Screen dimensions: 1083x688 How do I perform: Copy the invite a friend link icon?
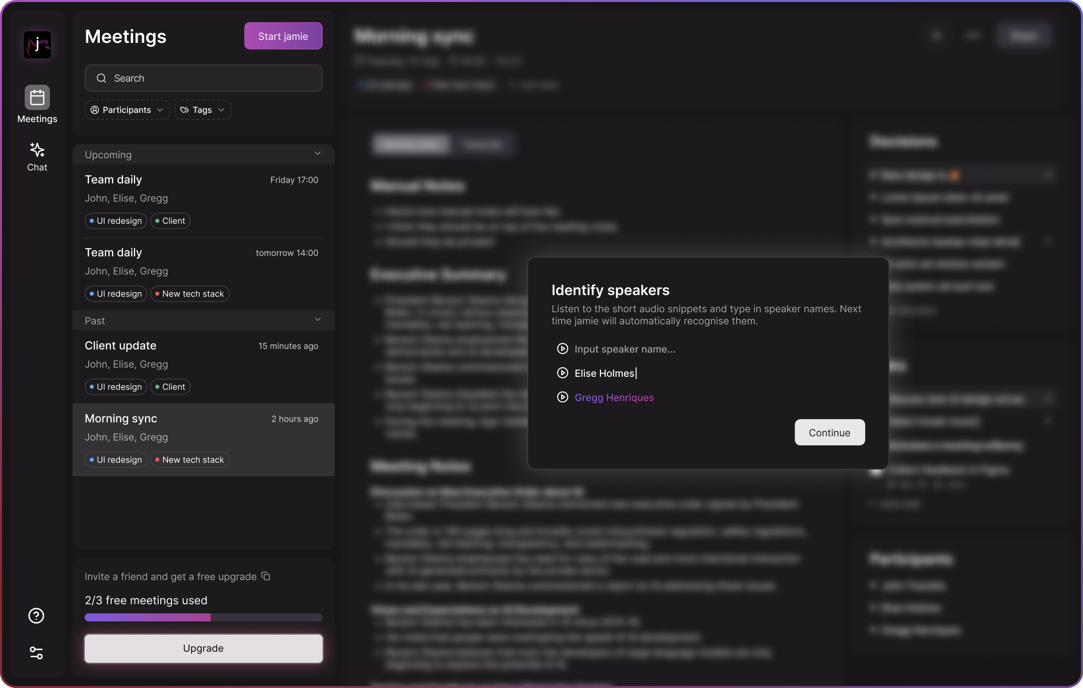[266, 576]
